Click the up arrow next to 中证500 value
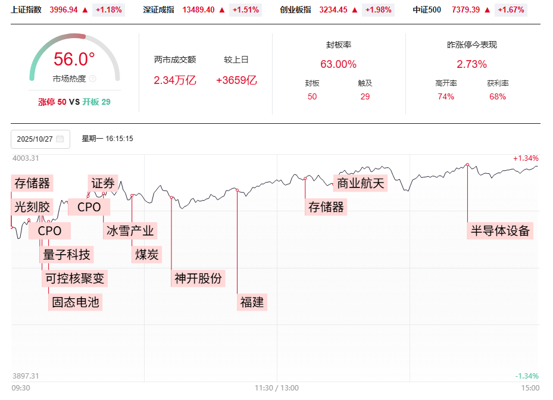 (x=488, y=10)
